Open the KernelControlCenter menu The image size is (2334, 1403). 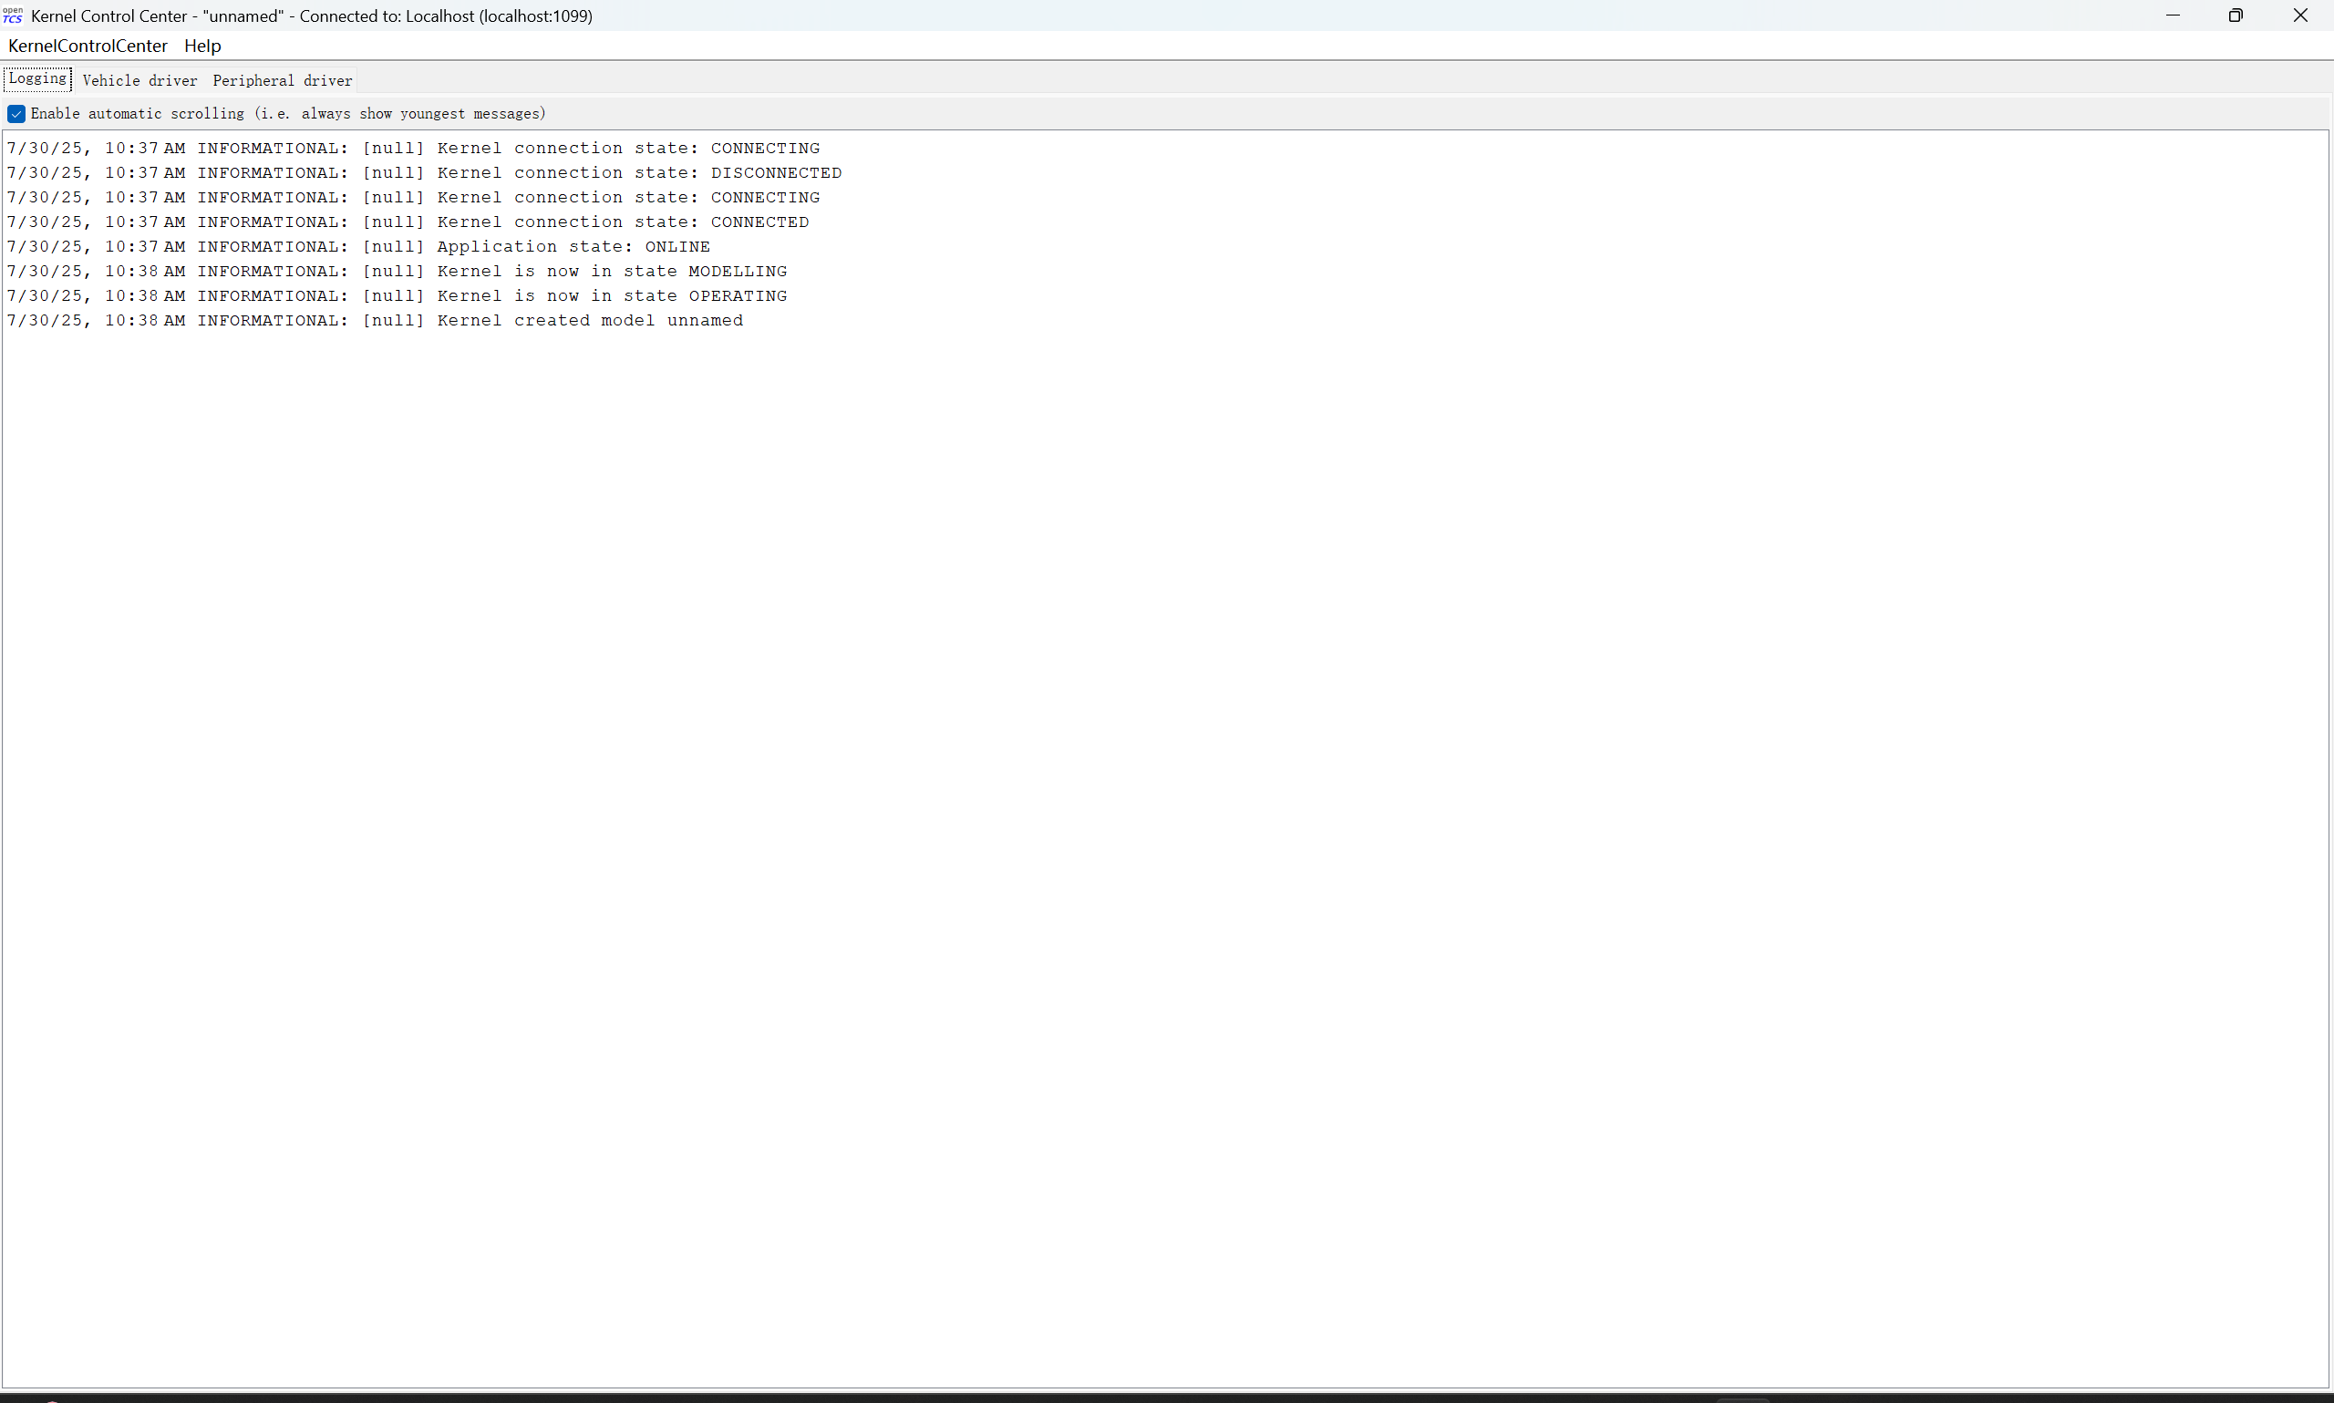click(87, 46)
